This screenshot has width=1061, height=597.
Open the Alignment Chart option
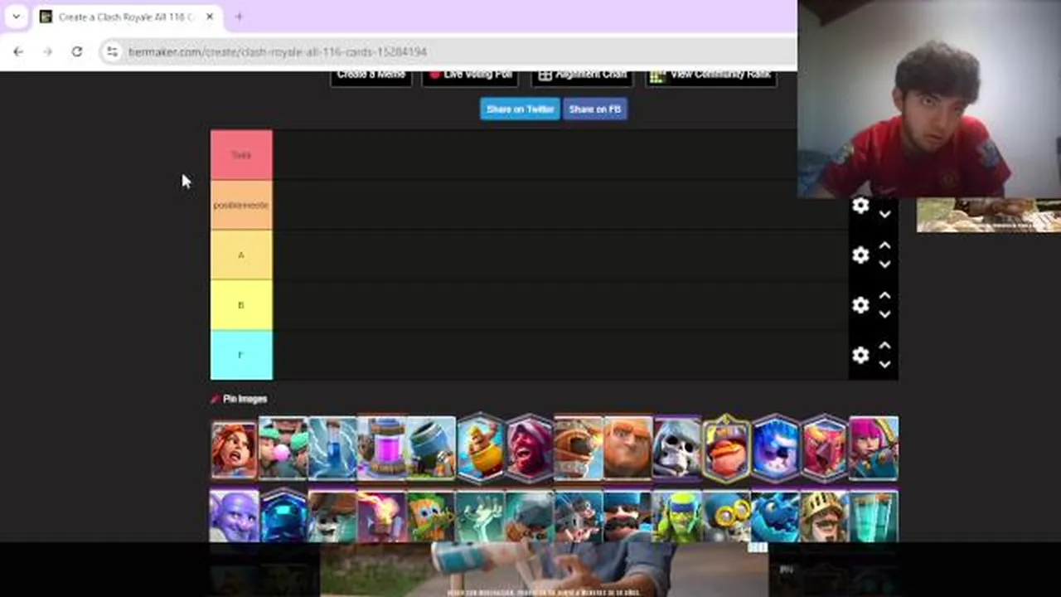(x=582, y=76)
